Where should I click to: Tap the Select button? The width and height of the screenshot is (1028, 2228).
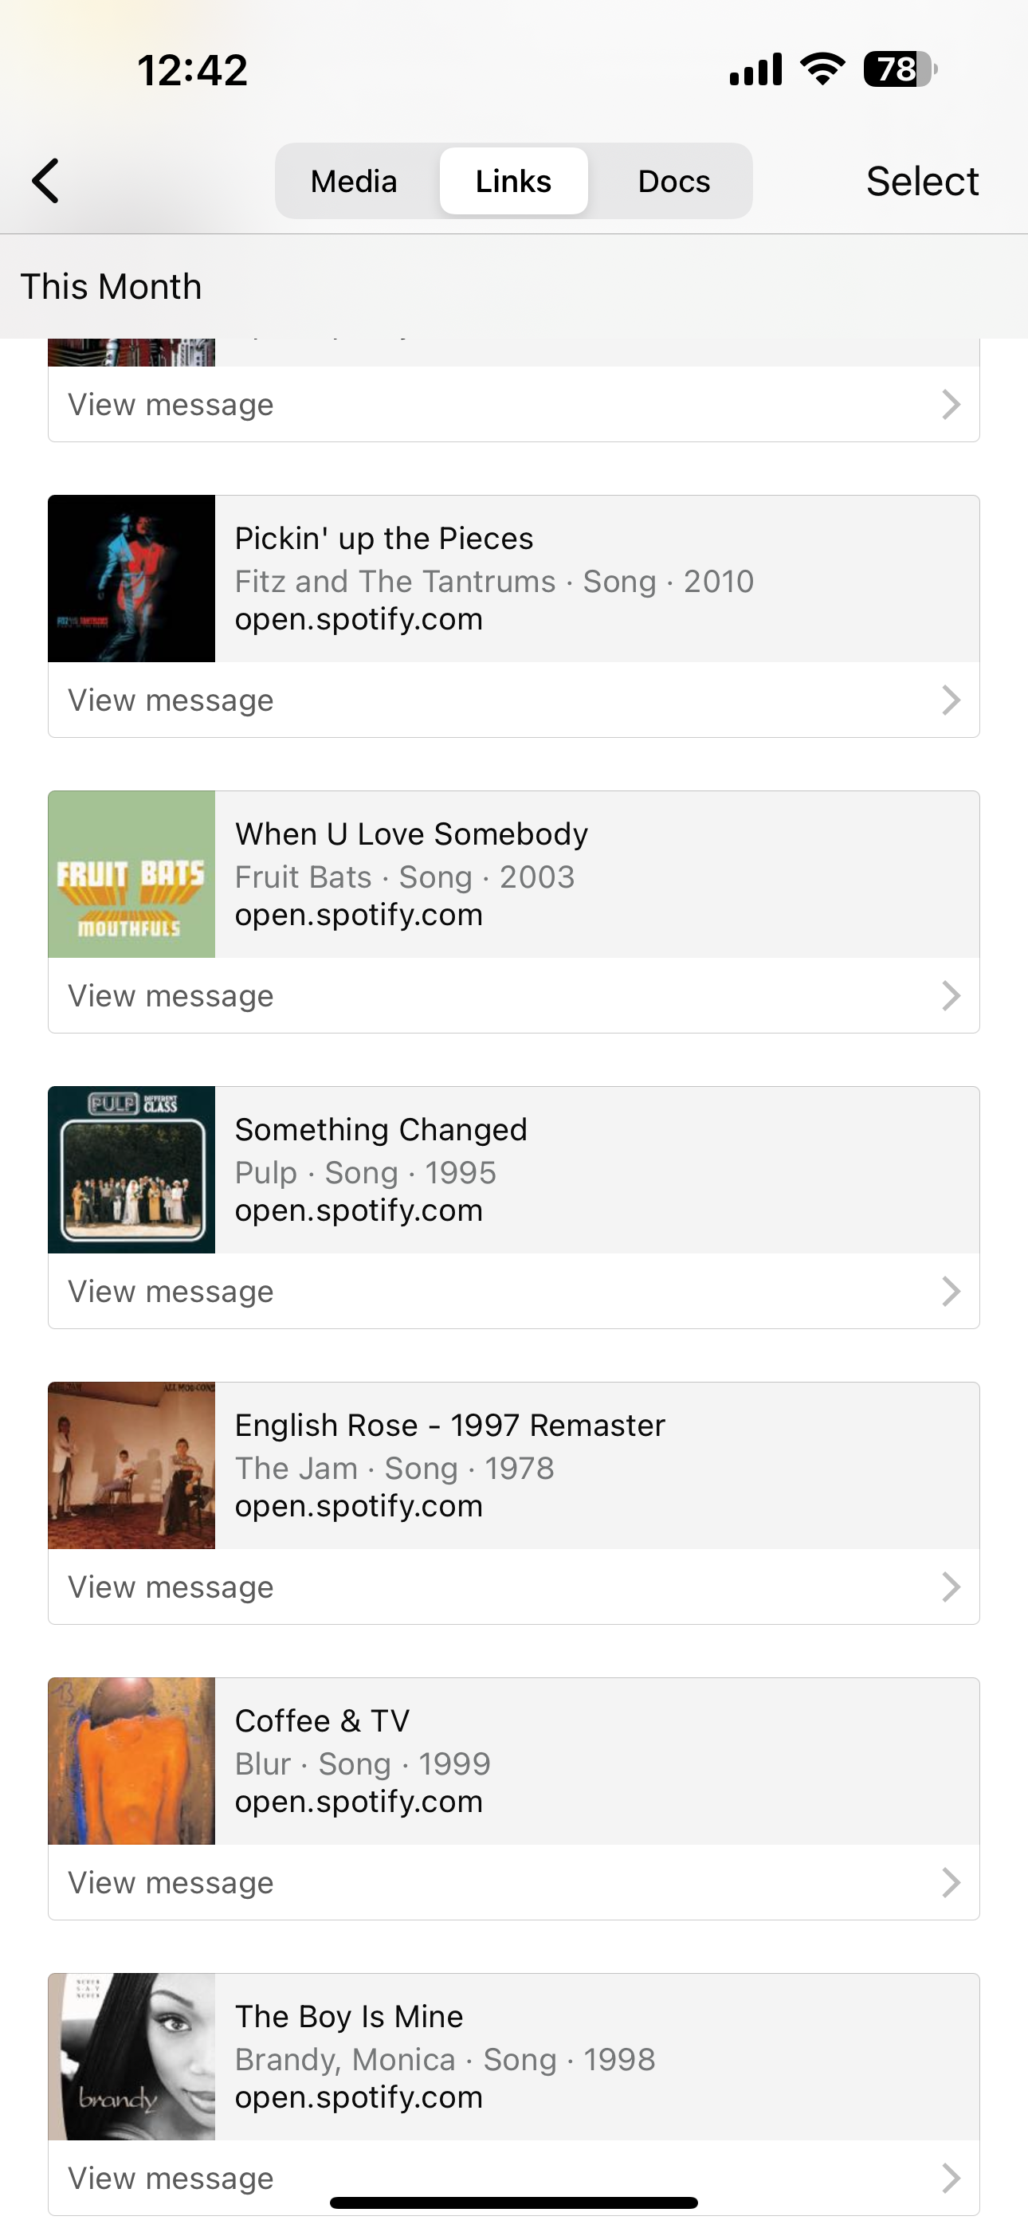921,181
